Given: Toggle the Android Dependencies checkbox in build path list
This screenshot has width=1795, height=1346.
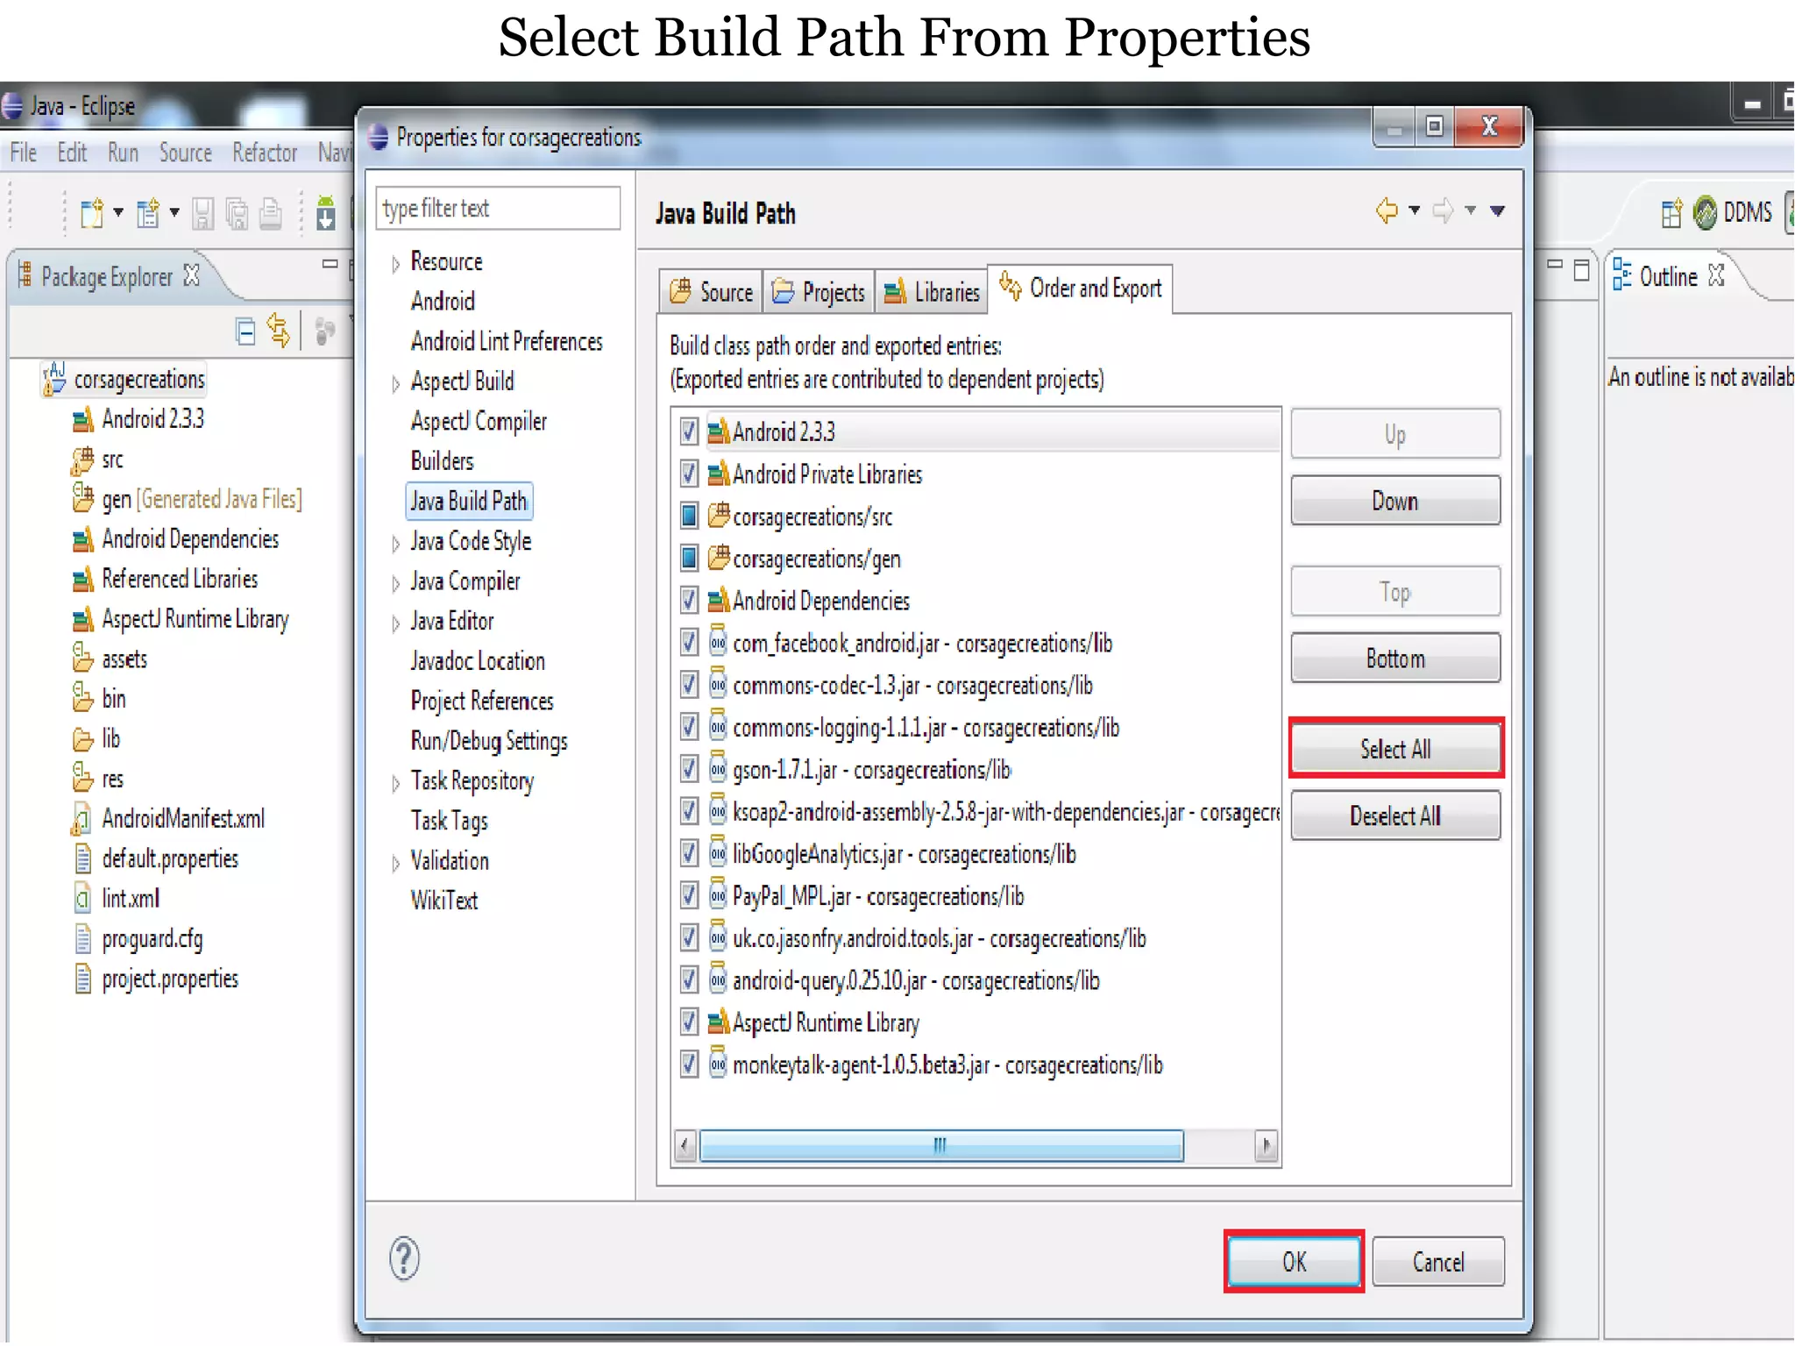Looking at the screenshot, I should click(x=689, y=601).
